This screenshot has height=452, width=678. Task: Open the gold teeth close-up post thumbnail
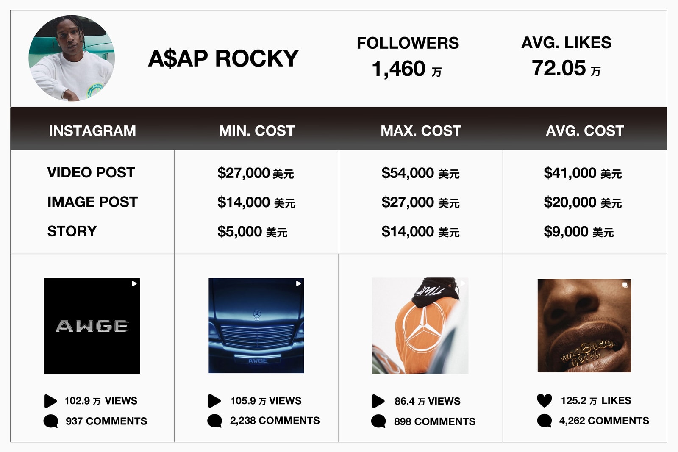[x=584, y=325]
